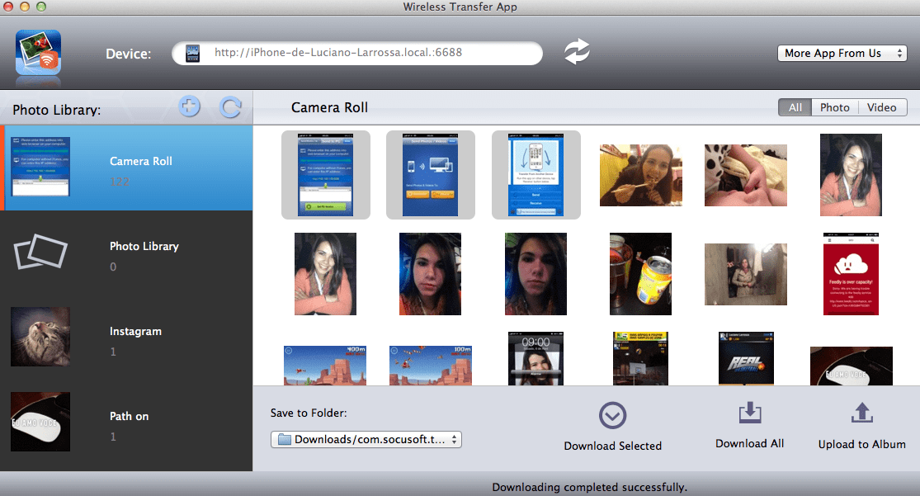Select the photo with polka dot fabric
Viewport: 920px width, 496px height.
tap(746, 175)
